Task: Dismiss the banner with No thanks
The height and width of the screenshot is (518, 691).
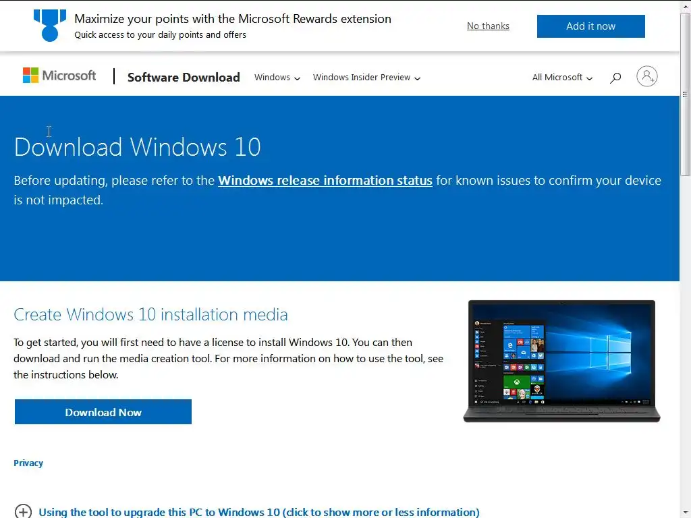Action: 488,26
